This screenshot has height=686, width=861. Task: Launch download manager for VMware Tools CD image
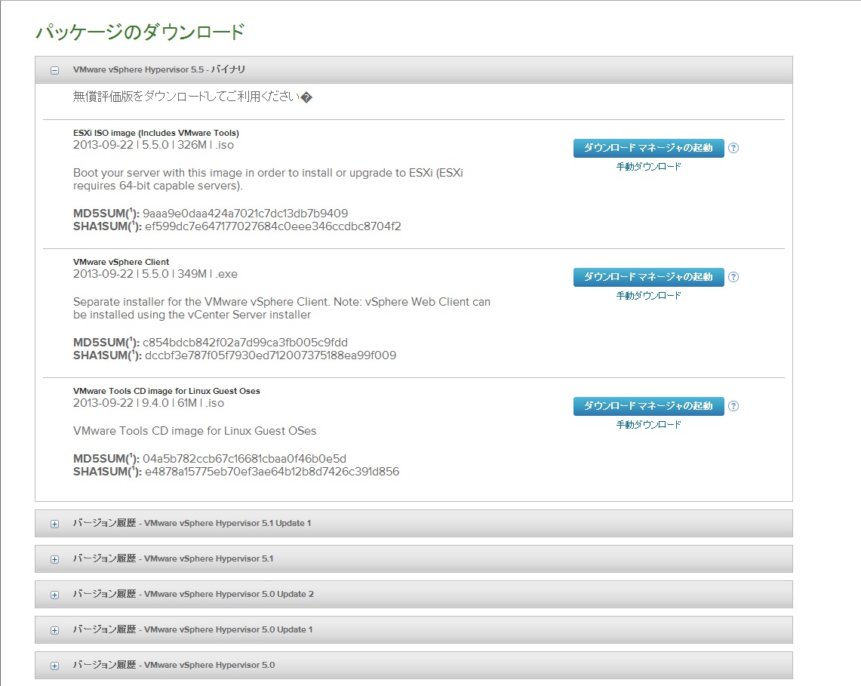click(648, 406)
